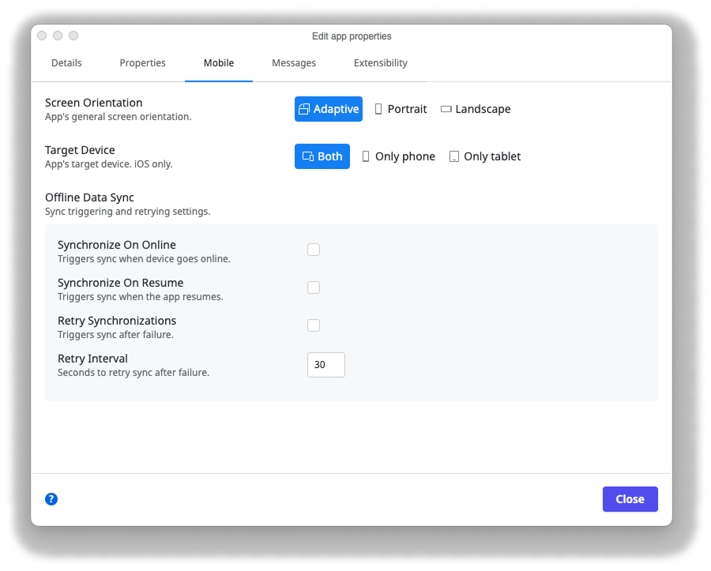Click the yellow minimize window dot
Viewport: 711px width, 571px height.
click(57, 36)
